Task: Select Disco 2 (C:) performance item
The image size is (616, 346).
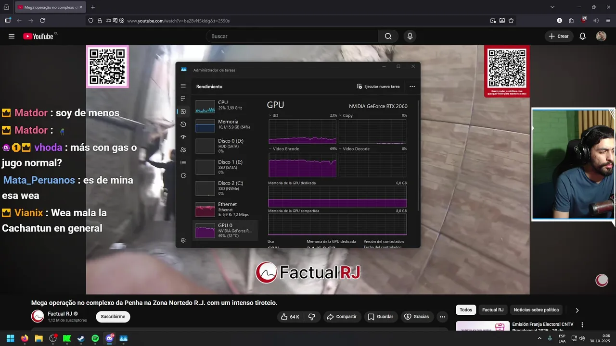Action: click(225, 188)
